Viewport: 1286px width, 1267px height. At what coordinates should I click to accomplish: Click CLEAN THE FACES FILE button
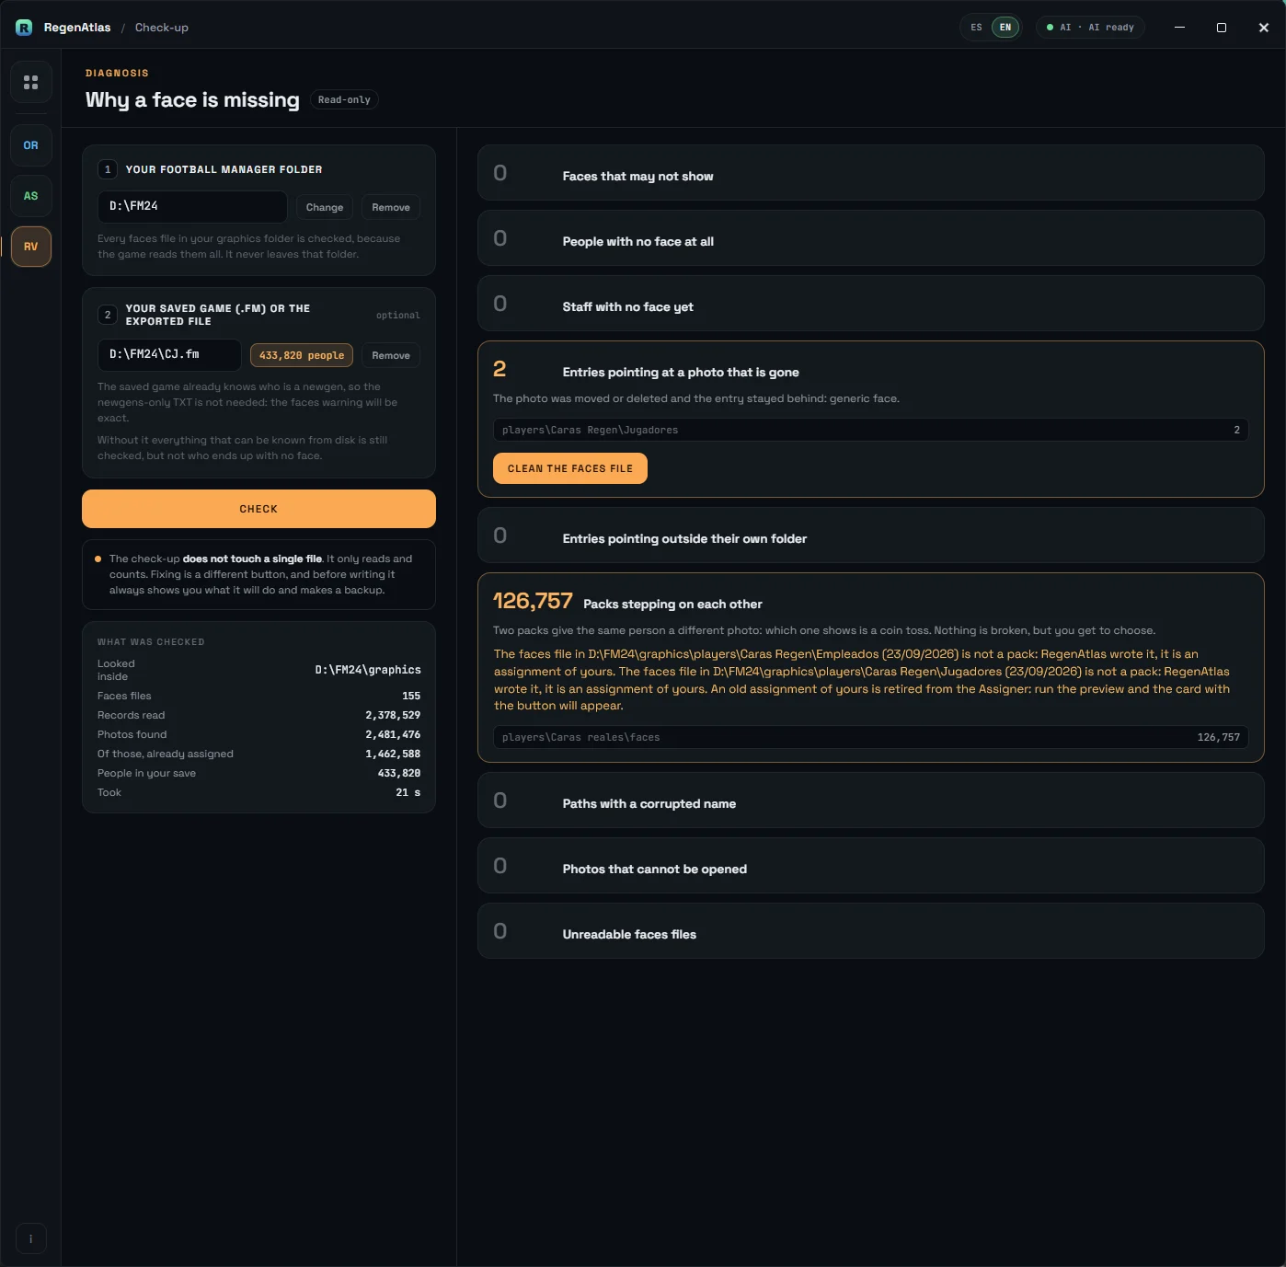[x=570, y=468]
